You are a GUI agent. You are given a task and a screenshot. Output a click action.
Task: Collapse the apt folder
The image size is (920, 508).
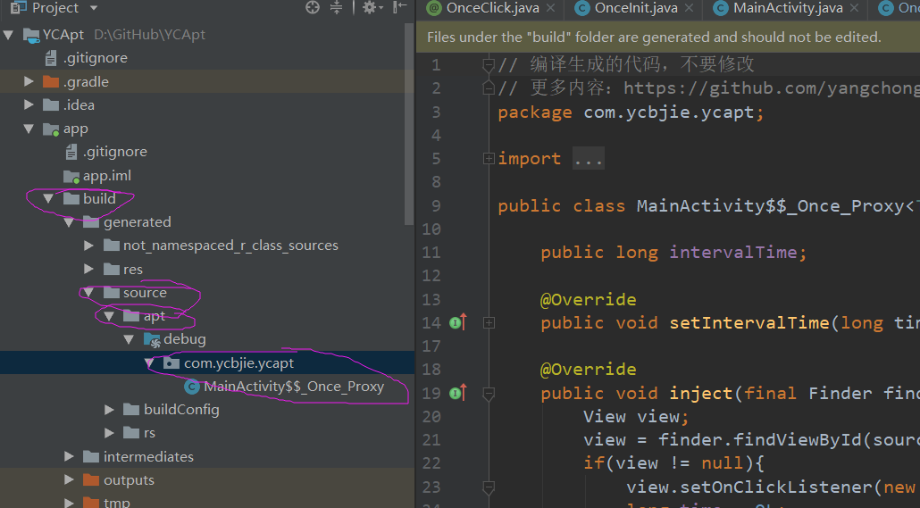pyautogui.click(x=109, y=316)
